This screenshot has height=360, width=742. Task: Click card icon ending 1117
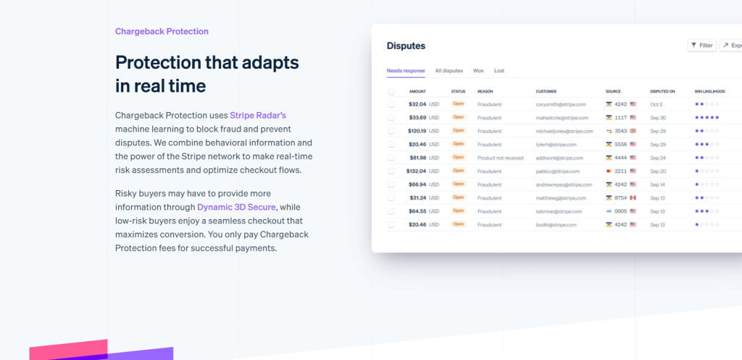tap(609, 118)
